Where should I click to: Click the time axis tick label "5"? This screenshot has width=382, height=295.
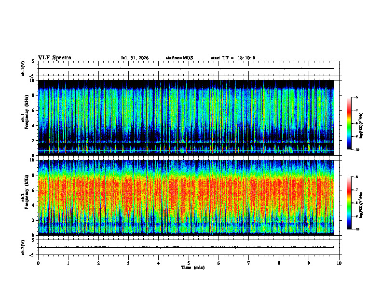coord(189,263)
